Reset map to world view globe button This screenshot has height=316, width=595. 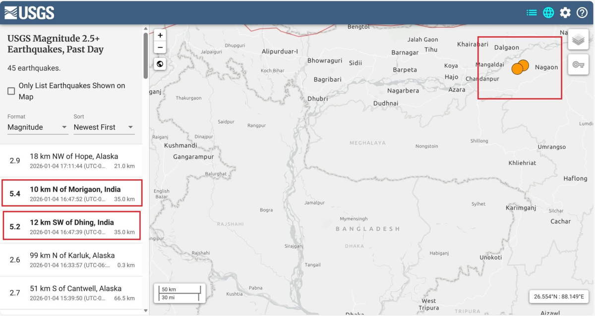pos(160,64)
